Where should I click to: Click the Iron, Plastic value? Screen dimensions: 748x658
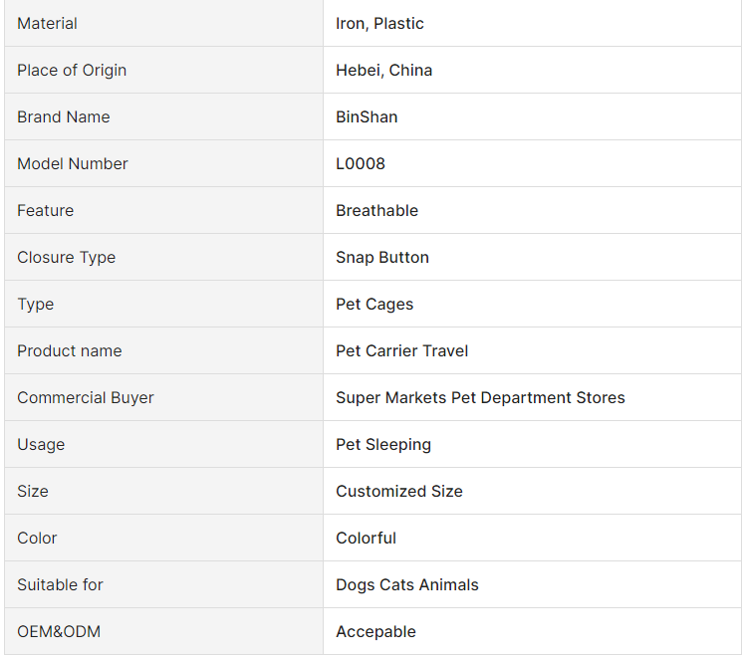(x=379, y=23)
